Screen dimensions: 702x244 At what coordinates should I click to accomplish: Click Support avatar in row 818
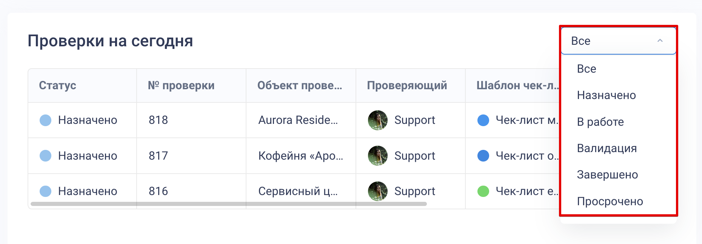(x=377, y=120)
